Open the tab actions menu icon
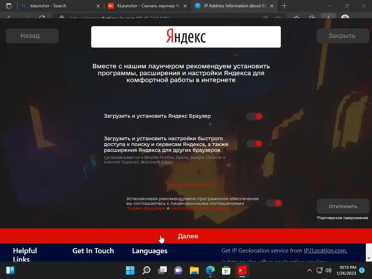The image size is (372, 279). (x=9, y=6)
